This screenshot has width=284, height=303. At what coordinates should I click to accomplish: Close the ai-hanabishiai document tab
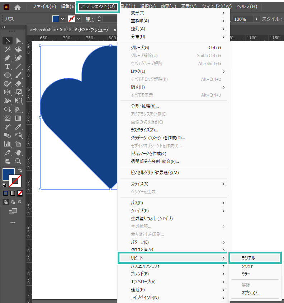(x=115, y=30)
